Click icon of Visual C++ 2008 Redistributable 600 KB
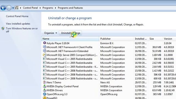The width and height of the screenshot is (176, 99). click(x=45, y=78)
